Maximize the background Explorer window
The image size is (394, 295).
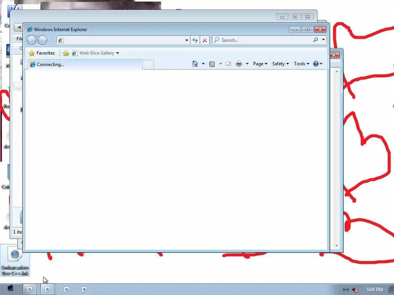pyautogui.click(x=295, y=17)
